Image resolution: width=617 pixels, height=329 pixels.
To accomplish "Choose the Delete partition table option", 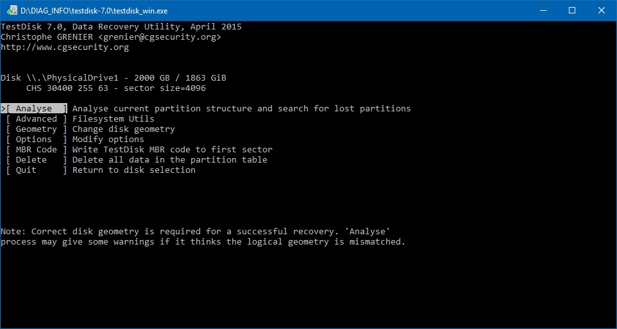I will (36, 160).
